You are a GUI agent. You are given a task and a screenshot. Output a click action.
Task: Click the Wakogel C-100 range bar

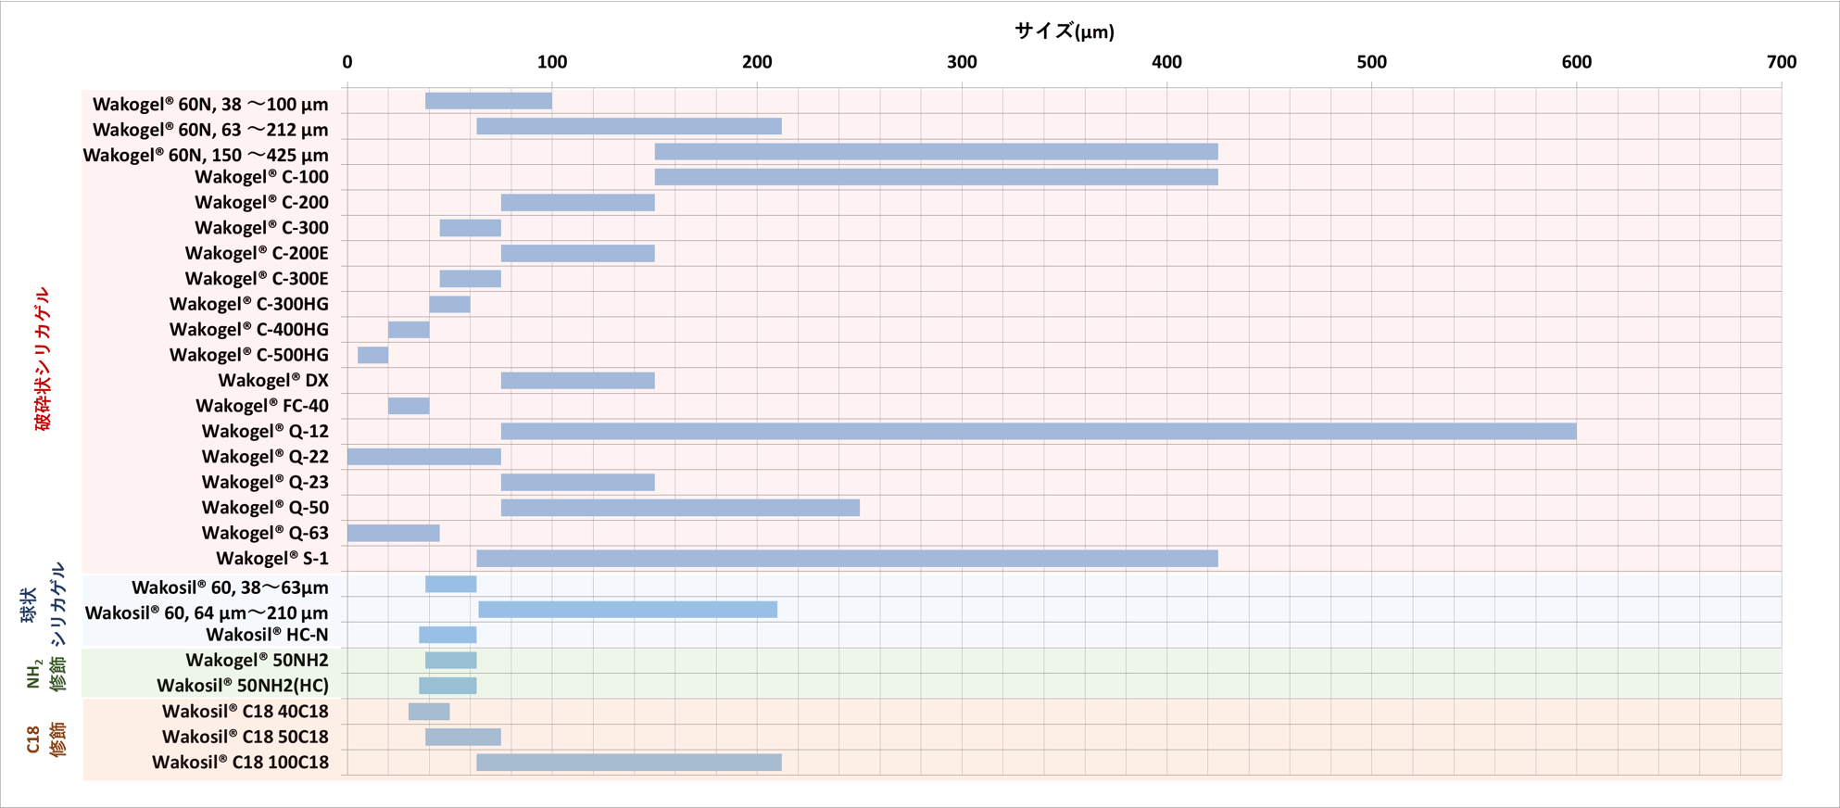[936, 177]
